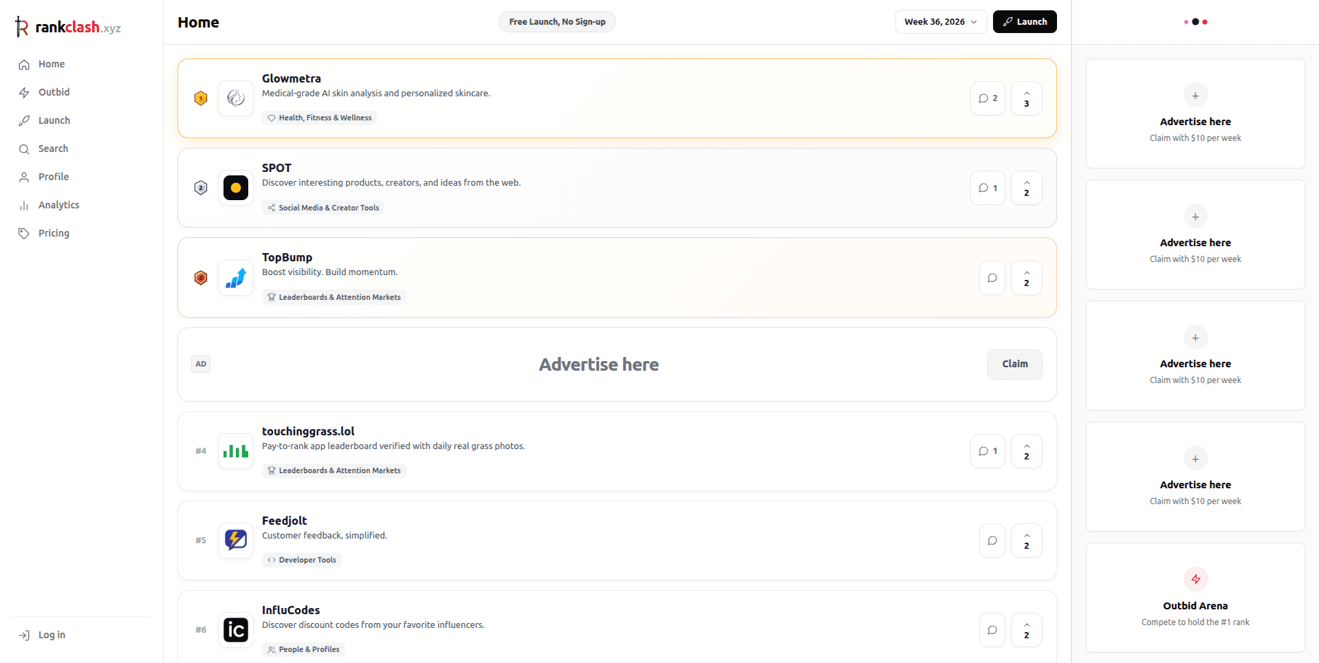The width and height of the screenshot is (1319, 663).
Task: Expand the Week 36, 2026 dropdown
Action: click(x=941, y=22)
